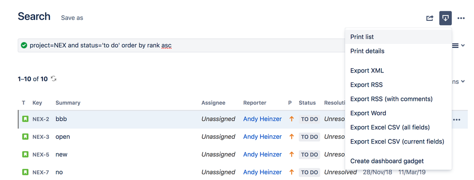Click TO DO status badge for NEX-2
Screen dimensions: 474x180
pos(309,119)
